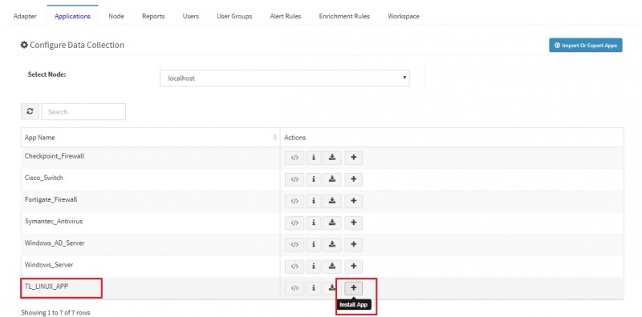642x317 pixels.
Task: Click 'Showing 1 to 7 of 7 rows'
Action: (55, 312)
